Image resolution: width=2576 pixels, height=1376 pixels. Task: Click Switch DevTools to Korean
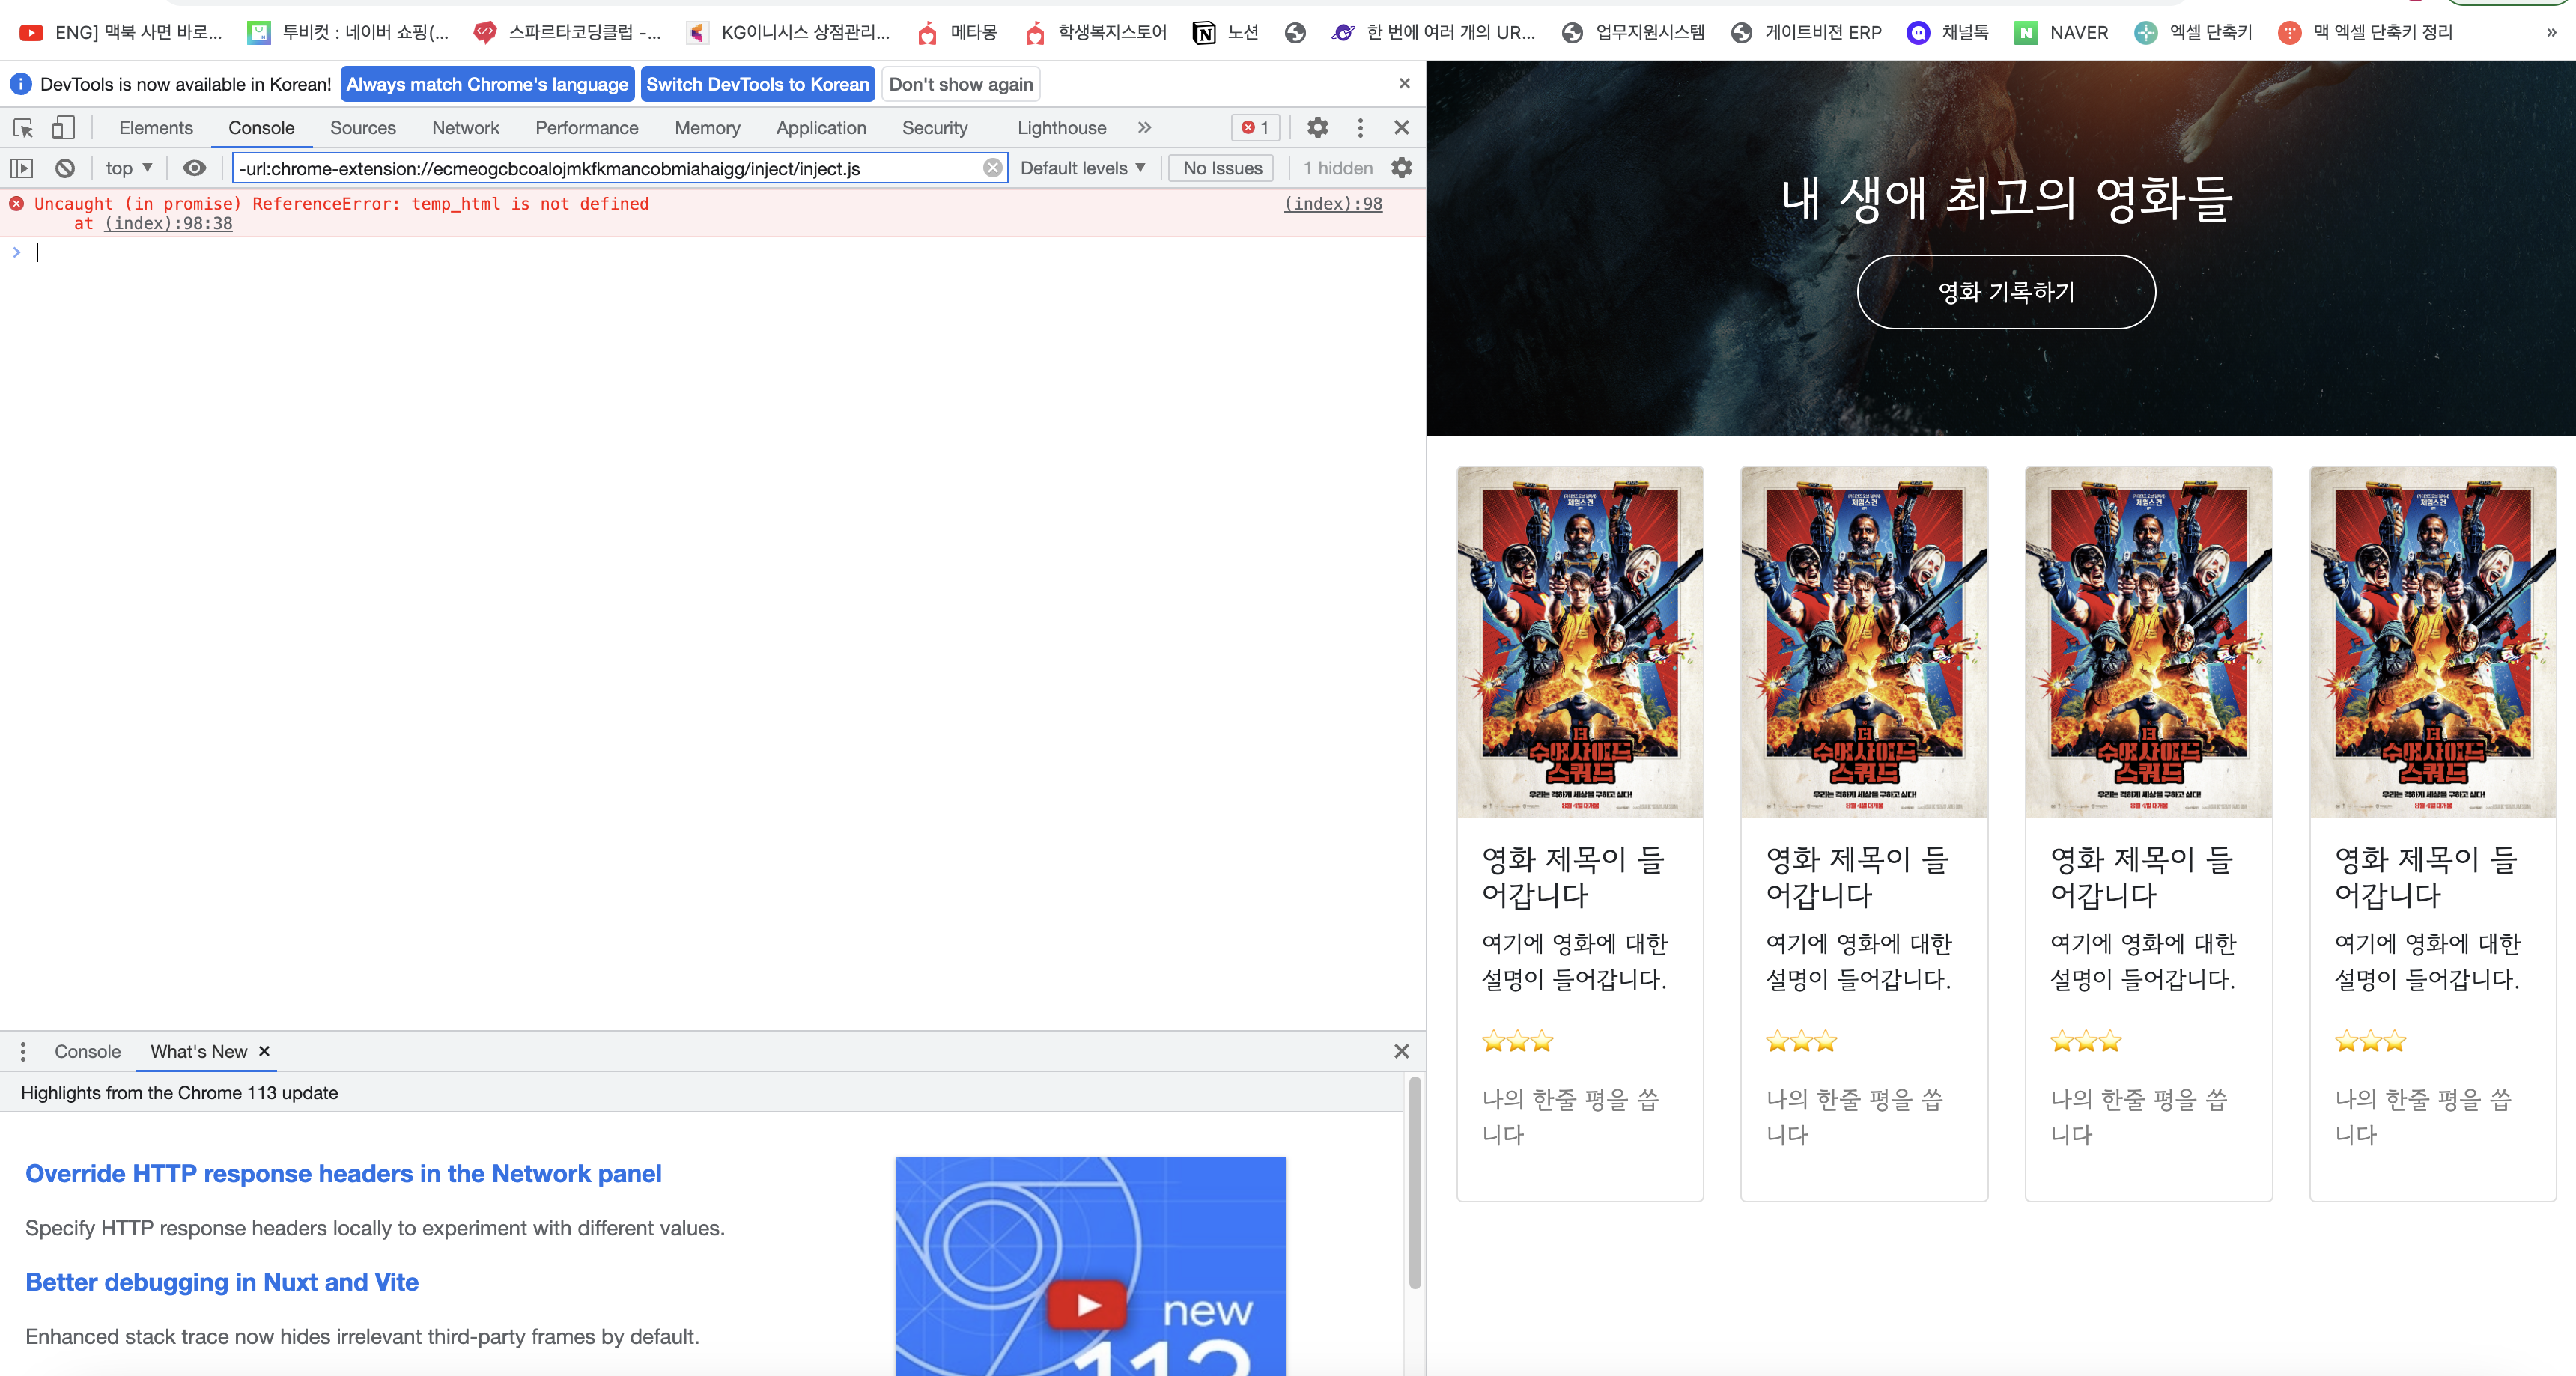pyautogui.click(x=757, y=84)
